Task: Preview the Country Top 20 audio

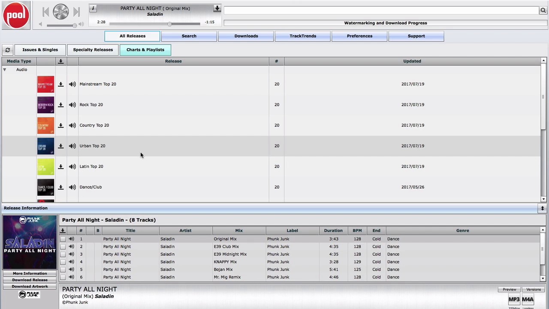Action: pos(72,125)
